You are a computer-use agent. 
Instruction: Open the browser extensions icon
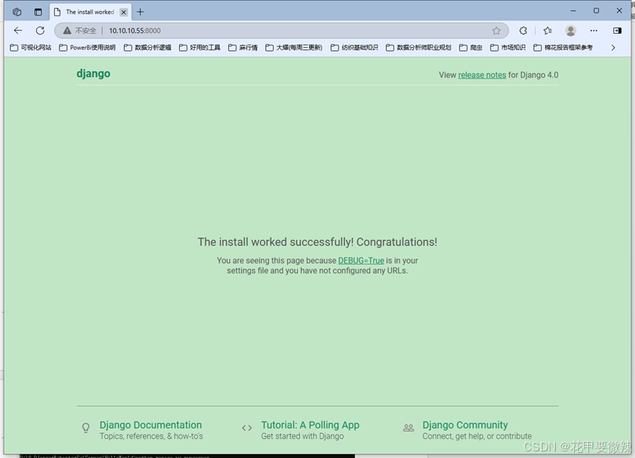(x=523, y=30)
